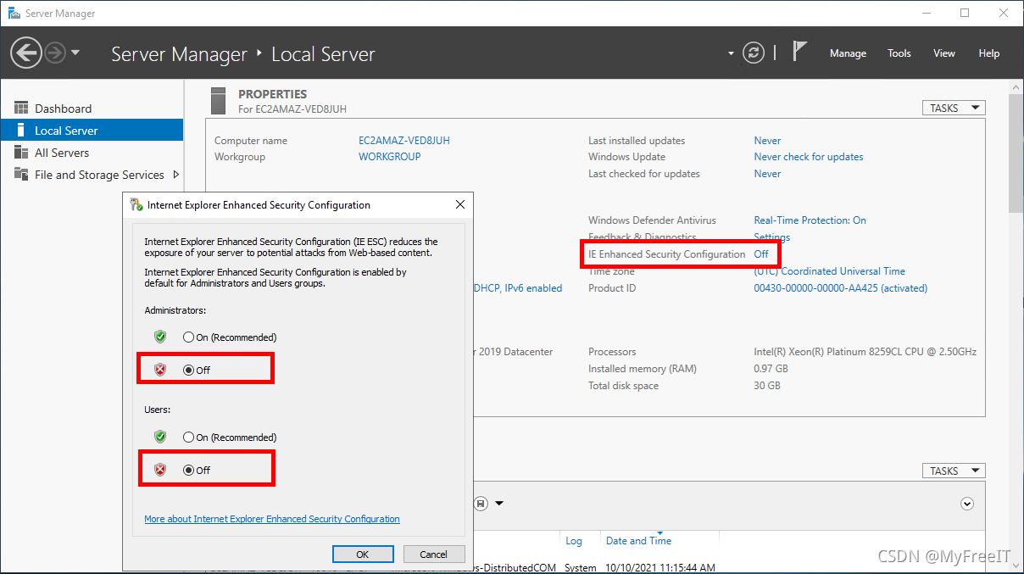The height and width of the screenshot is (574, 1024).
Task: Click the forward navigation arrow
Action: 55,53
